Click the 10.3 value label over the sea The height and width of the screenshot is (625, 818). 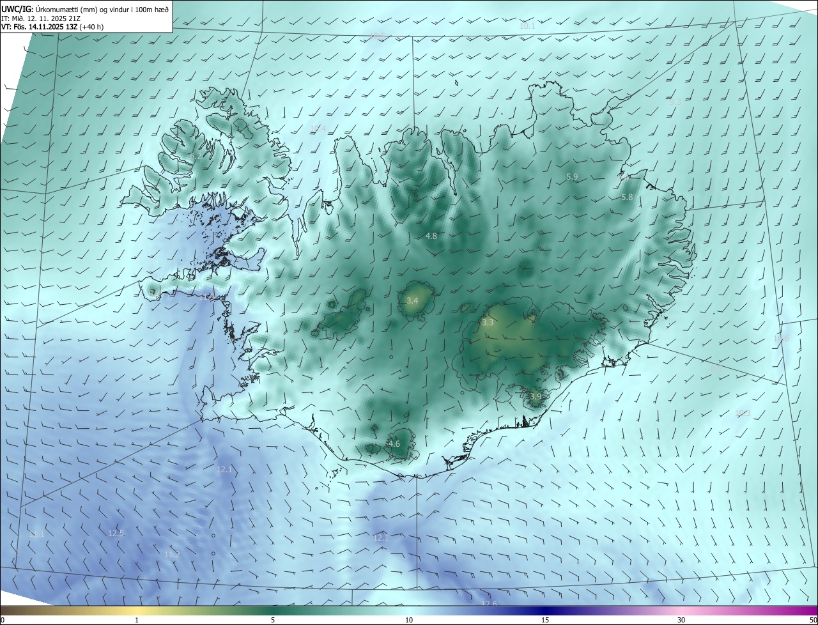click(743, 413)
